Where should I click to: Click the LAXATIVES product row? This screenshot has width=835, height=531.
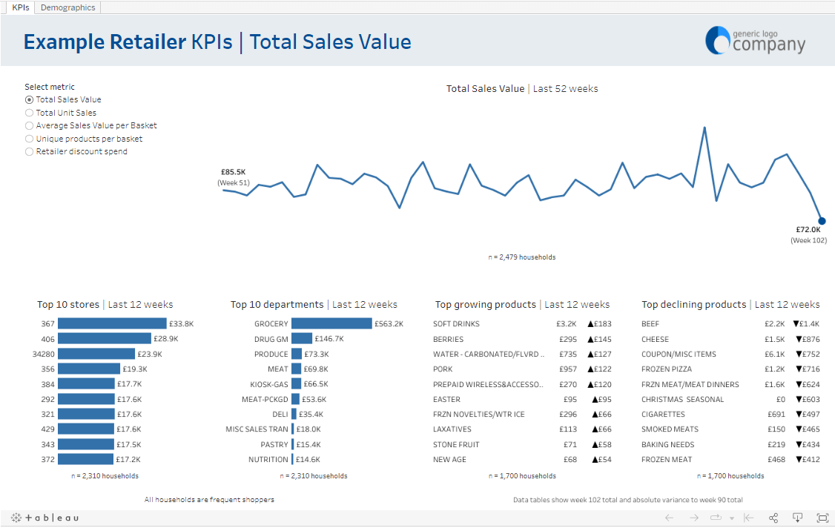(x=522, y=429)
